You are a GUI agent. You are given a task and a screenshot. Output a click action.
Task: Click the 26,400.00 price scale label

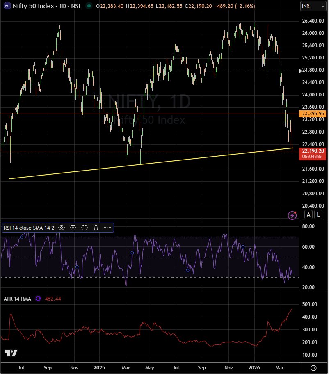313,21
